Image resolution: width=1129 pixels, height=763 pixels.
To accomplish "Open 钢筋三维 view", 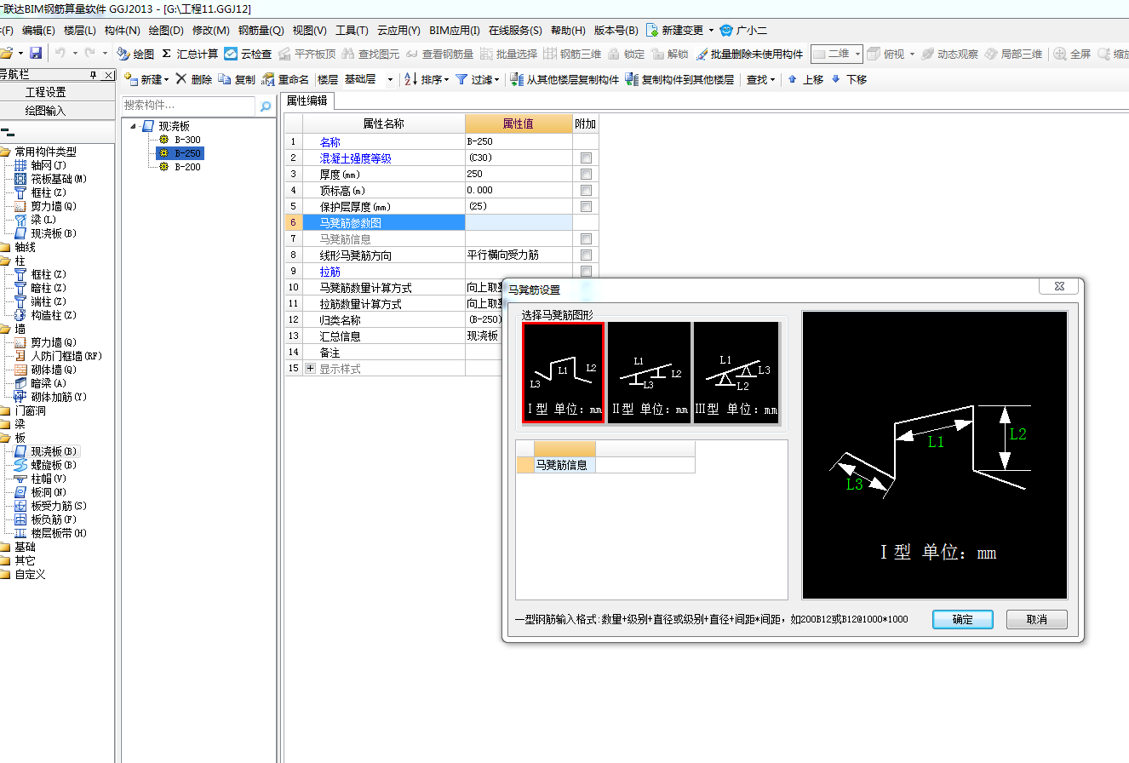I will pos(572,54).
